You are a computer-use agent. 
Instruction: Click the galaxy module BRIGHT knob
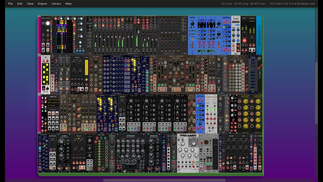[x=229, y=32]
